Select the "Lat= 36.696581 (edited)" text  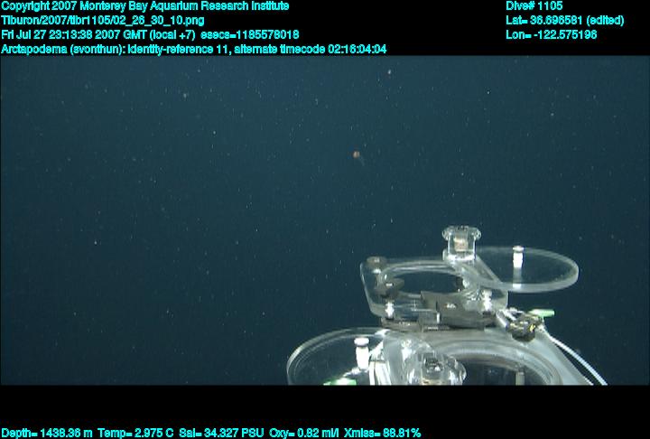(x=564, y=21)
